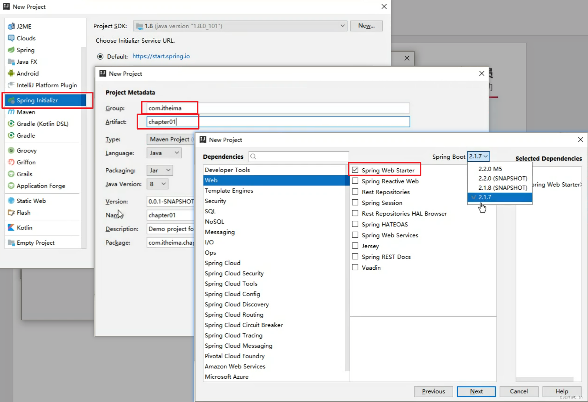The height and width of the screenshot is (402, 588).
Task: Click the Dependencies search field
Action: point(299,157)
